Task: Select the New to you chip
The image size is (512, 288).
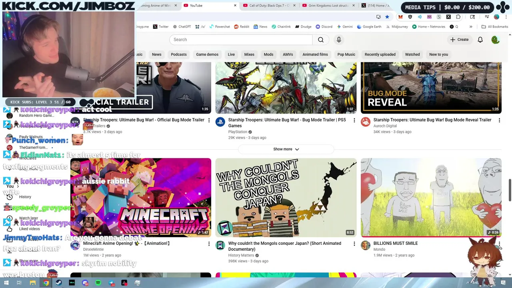Action: [x=439, y=54]
